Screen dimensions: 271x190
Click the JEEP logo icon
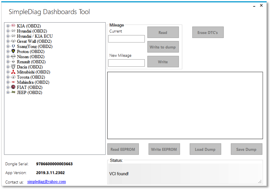[x=13, y=92]
